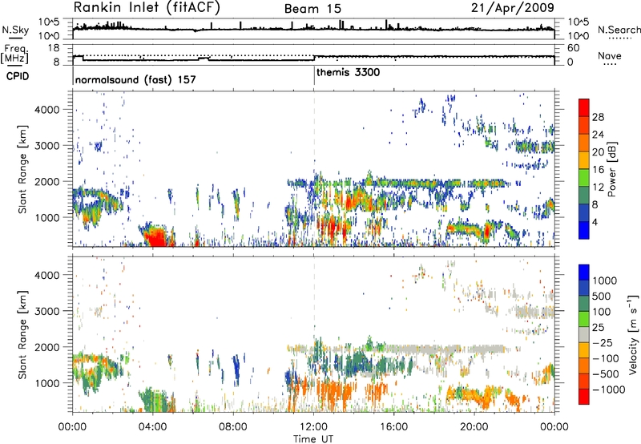The width and height of the screenshot is (641, 444).
Task: Click the 'Beam 15' label
Action: (x=312, y=9)
